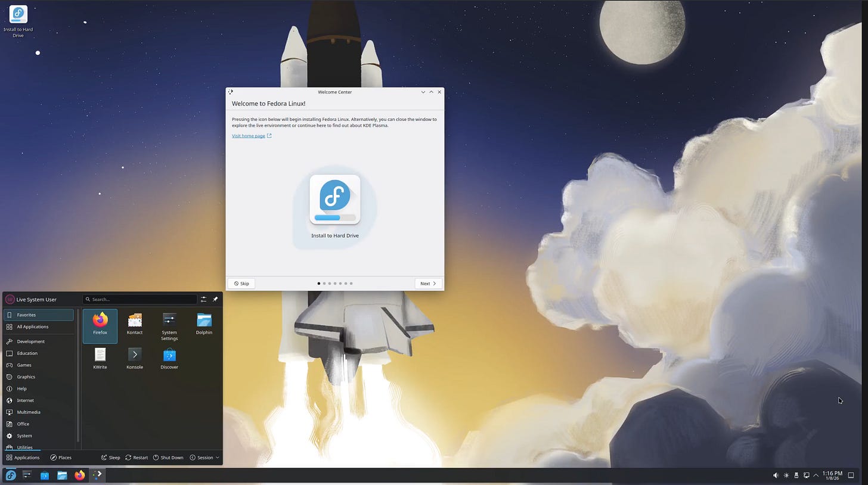The width and height of the screenshot is (868, 485).
Task: Open the Multimedia category
Action: click(x=39, y=412)
